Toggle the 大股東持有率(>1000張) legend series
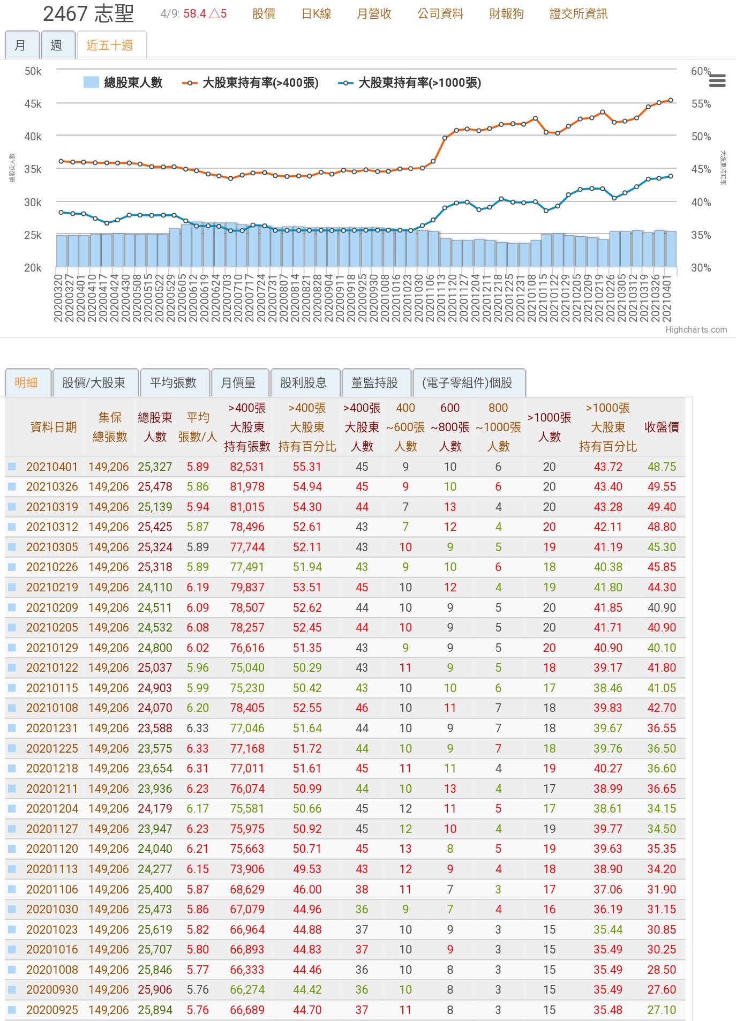The width and height of the screenshot is (736, 1021). [x=410, y=82]
